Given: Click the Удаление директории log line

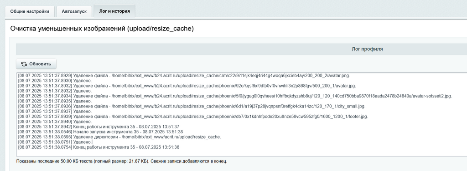Looking at the screenshot, I should 119,137.
